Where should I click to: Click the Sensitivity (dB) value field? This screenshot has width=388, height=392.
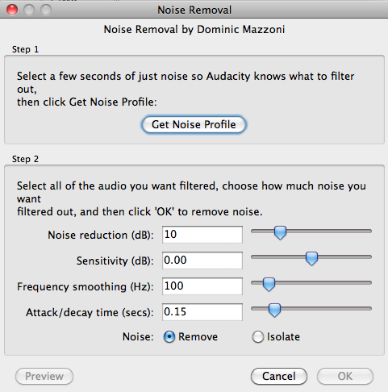point(202,261)
